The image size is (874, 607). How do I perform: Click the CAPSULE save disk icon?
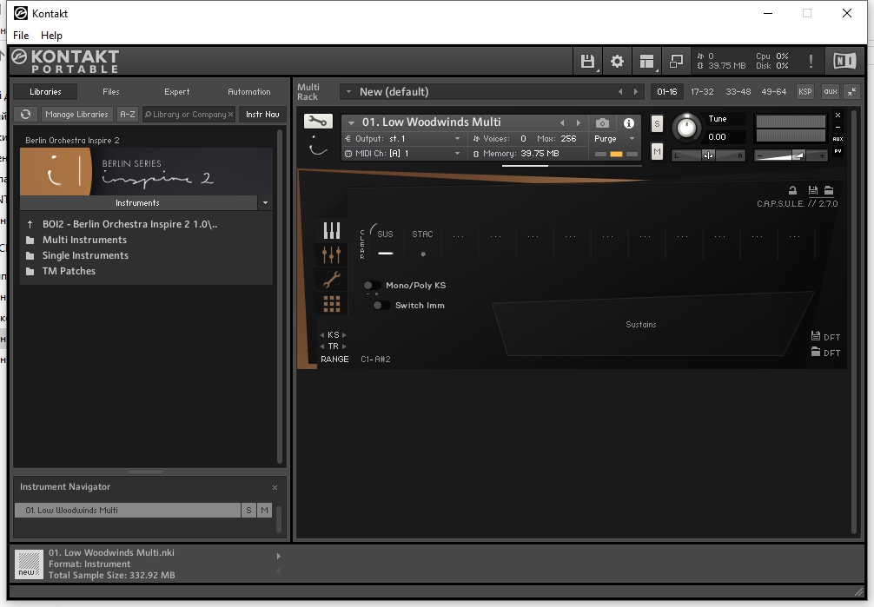[812, 191]
